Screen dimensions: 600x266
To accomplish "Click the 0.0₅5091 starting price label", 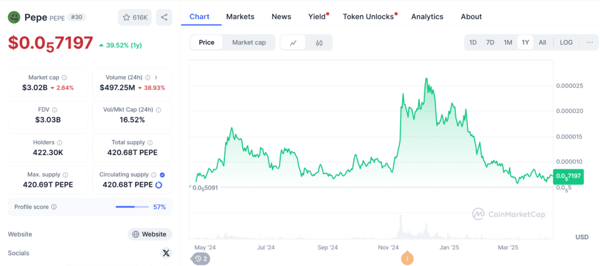I will pyautogui.click(x=205, y=188).
